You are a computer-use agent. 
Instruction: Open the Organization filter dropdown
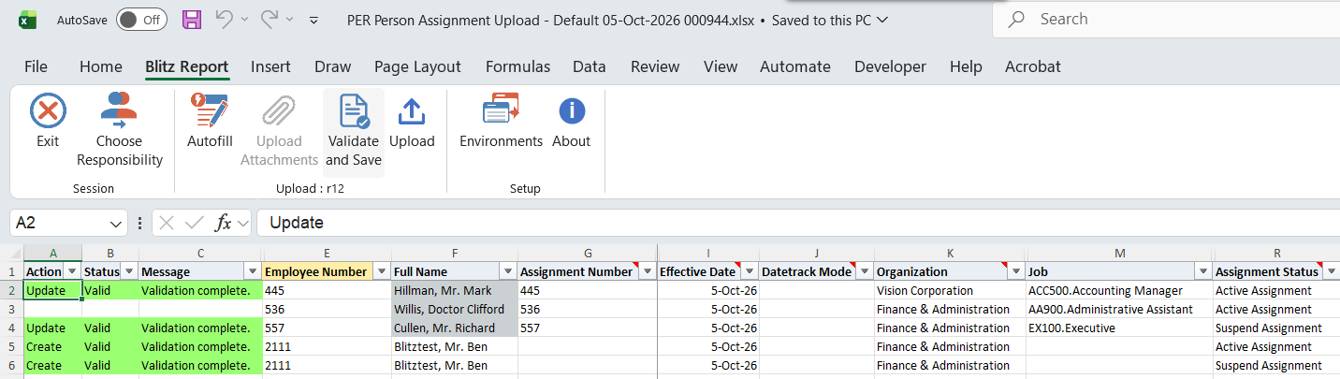point(1015,271)
